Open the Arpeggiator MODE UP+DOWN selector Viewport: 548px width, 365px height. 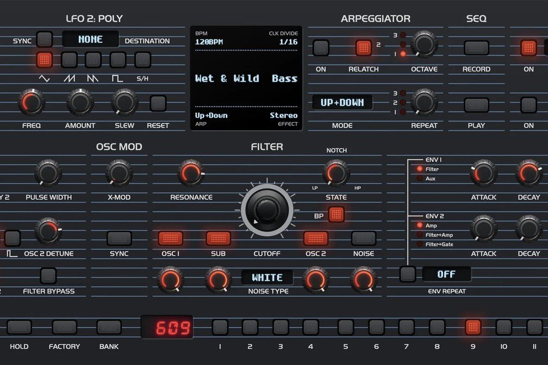click(342, 102)
